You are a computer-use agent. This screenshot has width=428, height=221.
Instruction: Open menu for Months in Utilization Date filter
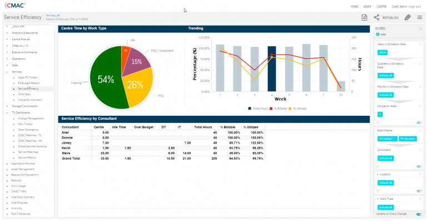421,87
